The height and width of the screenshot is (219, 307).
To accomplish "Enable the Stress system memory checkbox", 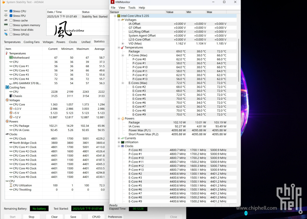I will [x=11, y=25].
